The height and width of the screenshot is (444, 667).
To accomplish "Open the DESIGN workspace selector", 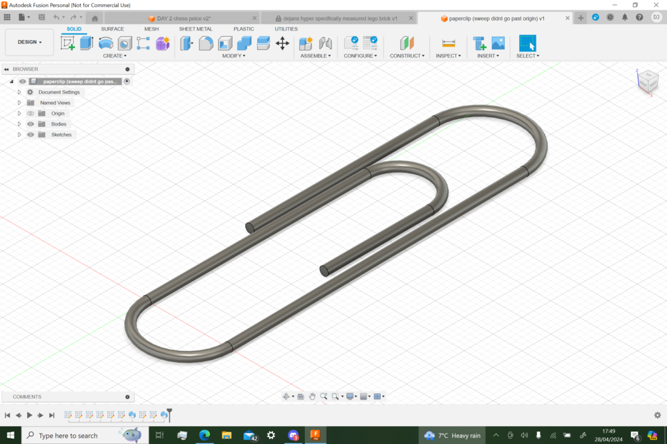I will tap(28, 42).
